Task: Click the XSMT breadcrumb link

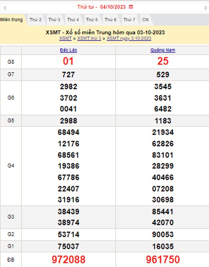Action: [65, 38]
